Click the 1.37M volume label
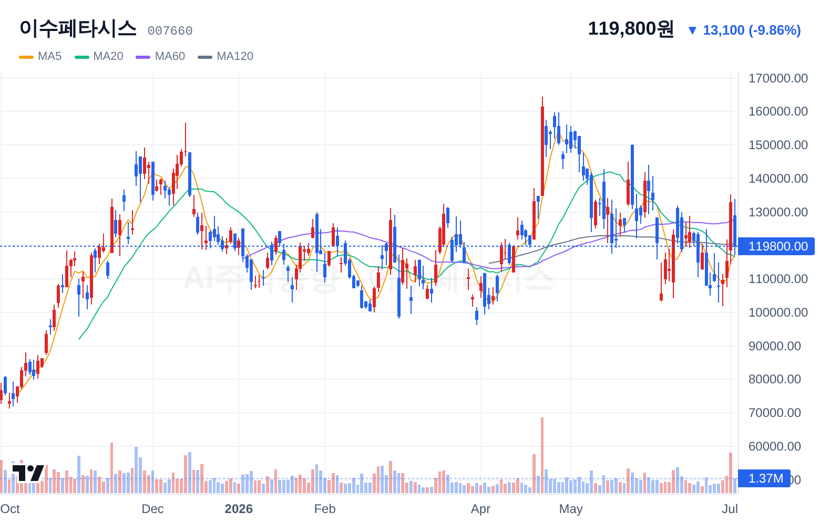Screen dimensions: 820x523 765,478
